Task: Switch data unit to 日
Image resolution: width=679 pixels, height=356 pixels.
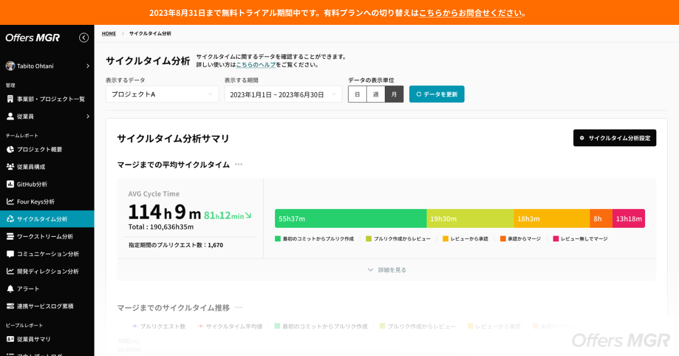Action: coord(357,94)
